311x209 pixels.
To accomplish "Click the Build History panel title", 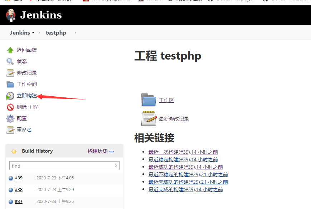I will point(37,151).
